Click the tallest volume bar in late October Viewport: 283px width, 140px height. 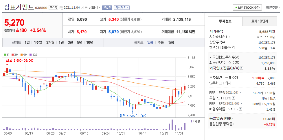coord(172,125)
